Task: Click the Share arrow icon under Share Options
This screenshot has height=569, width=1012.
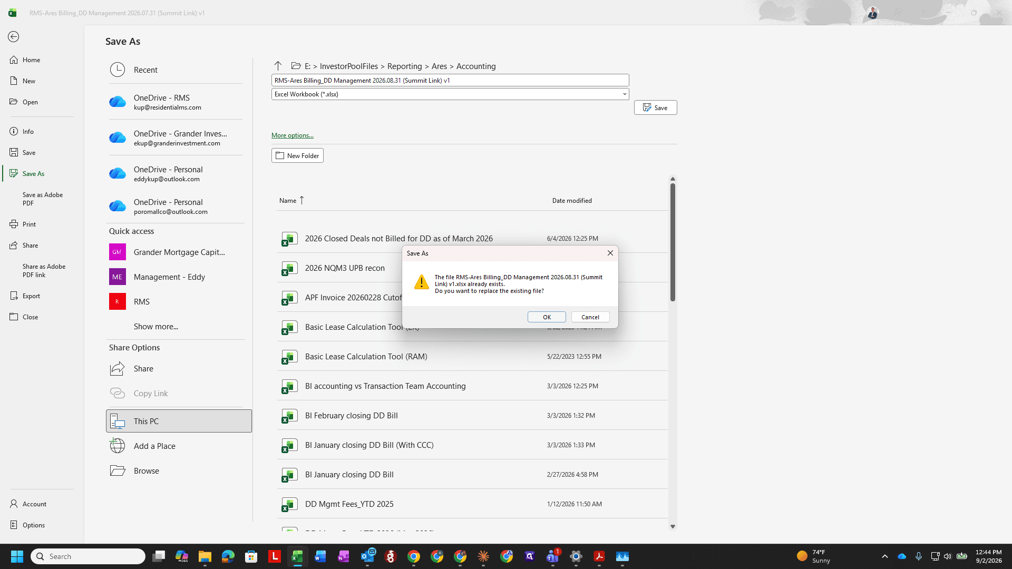Action: tap(118, 368)
